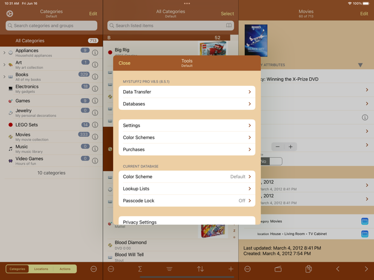
Task: Collapse the attributes section triangle
Action: click(x=360, y=65)
